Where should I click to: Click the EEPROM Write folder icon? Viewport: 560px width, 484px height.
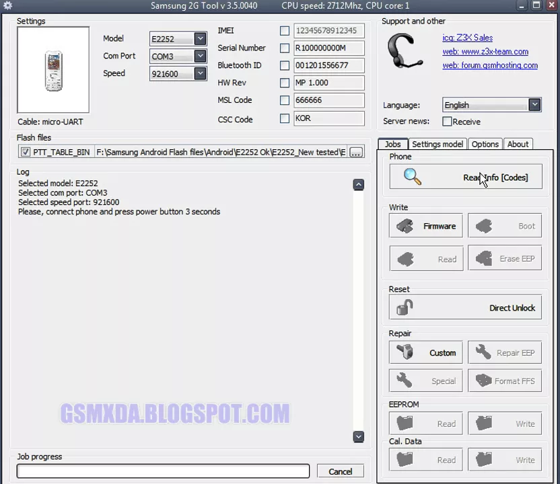pos(483,423)
